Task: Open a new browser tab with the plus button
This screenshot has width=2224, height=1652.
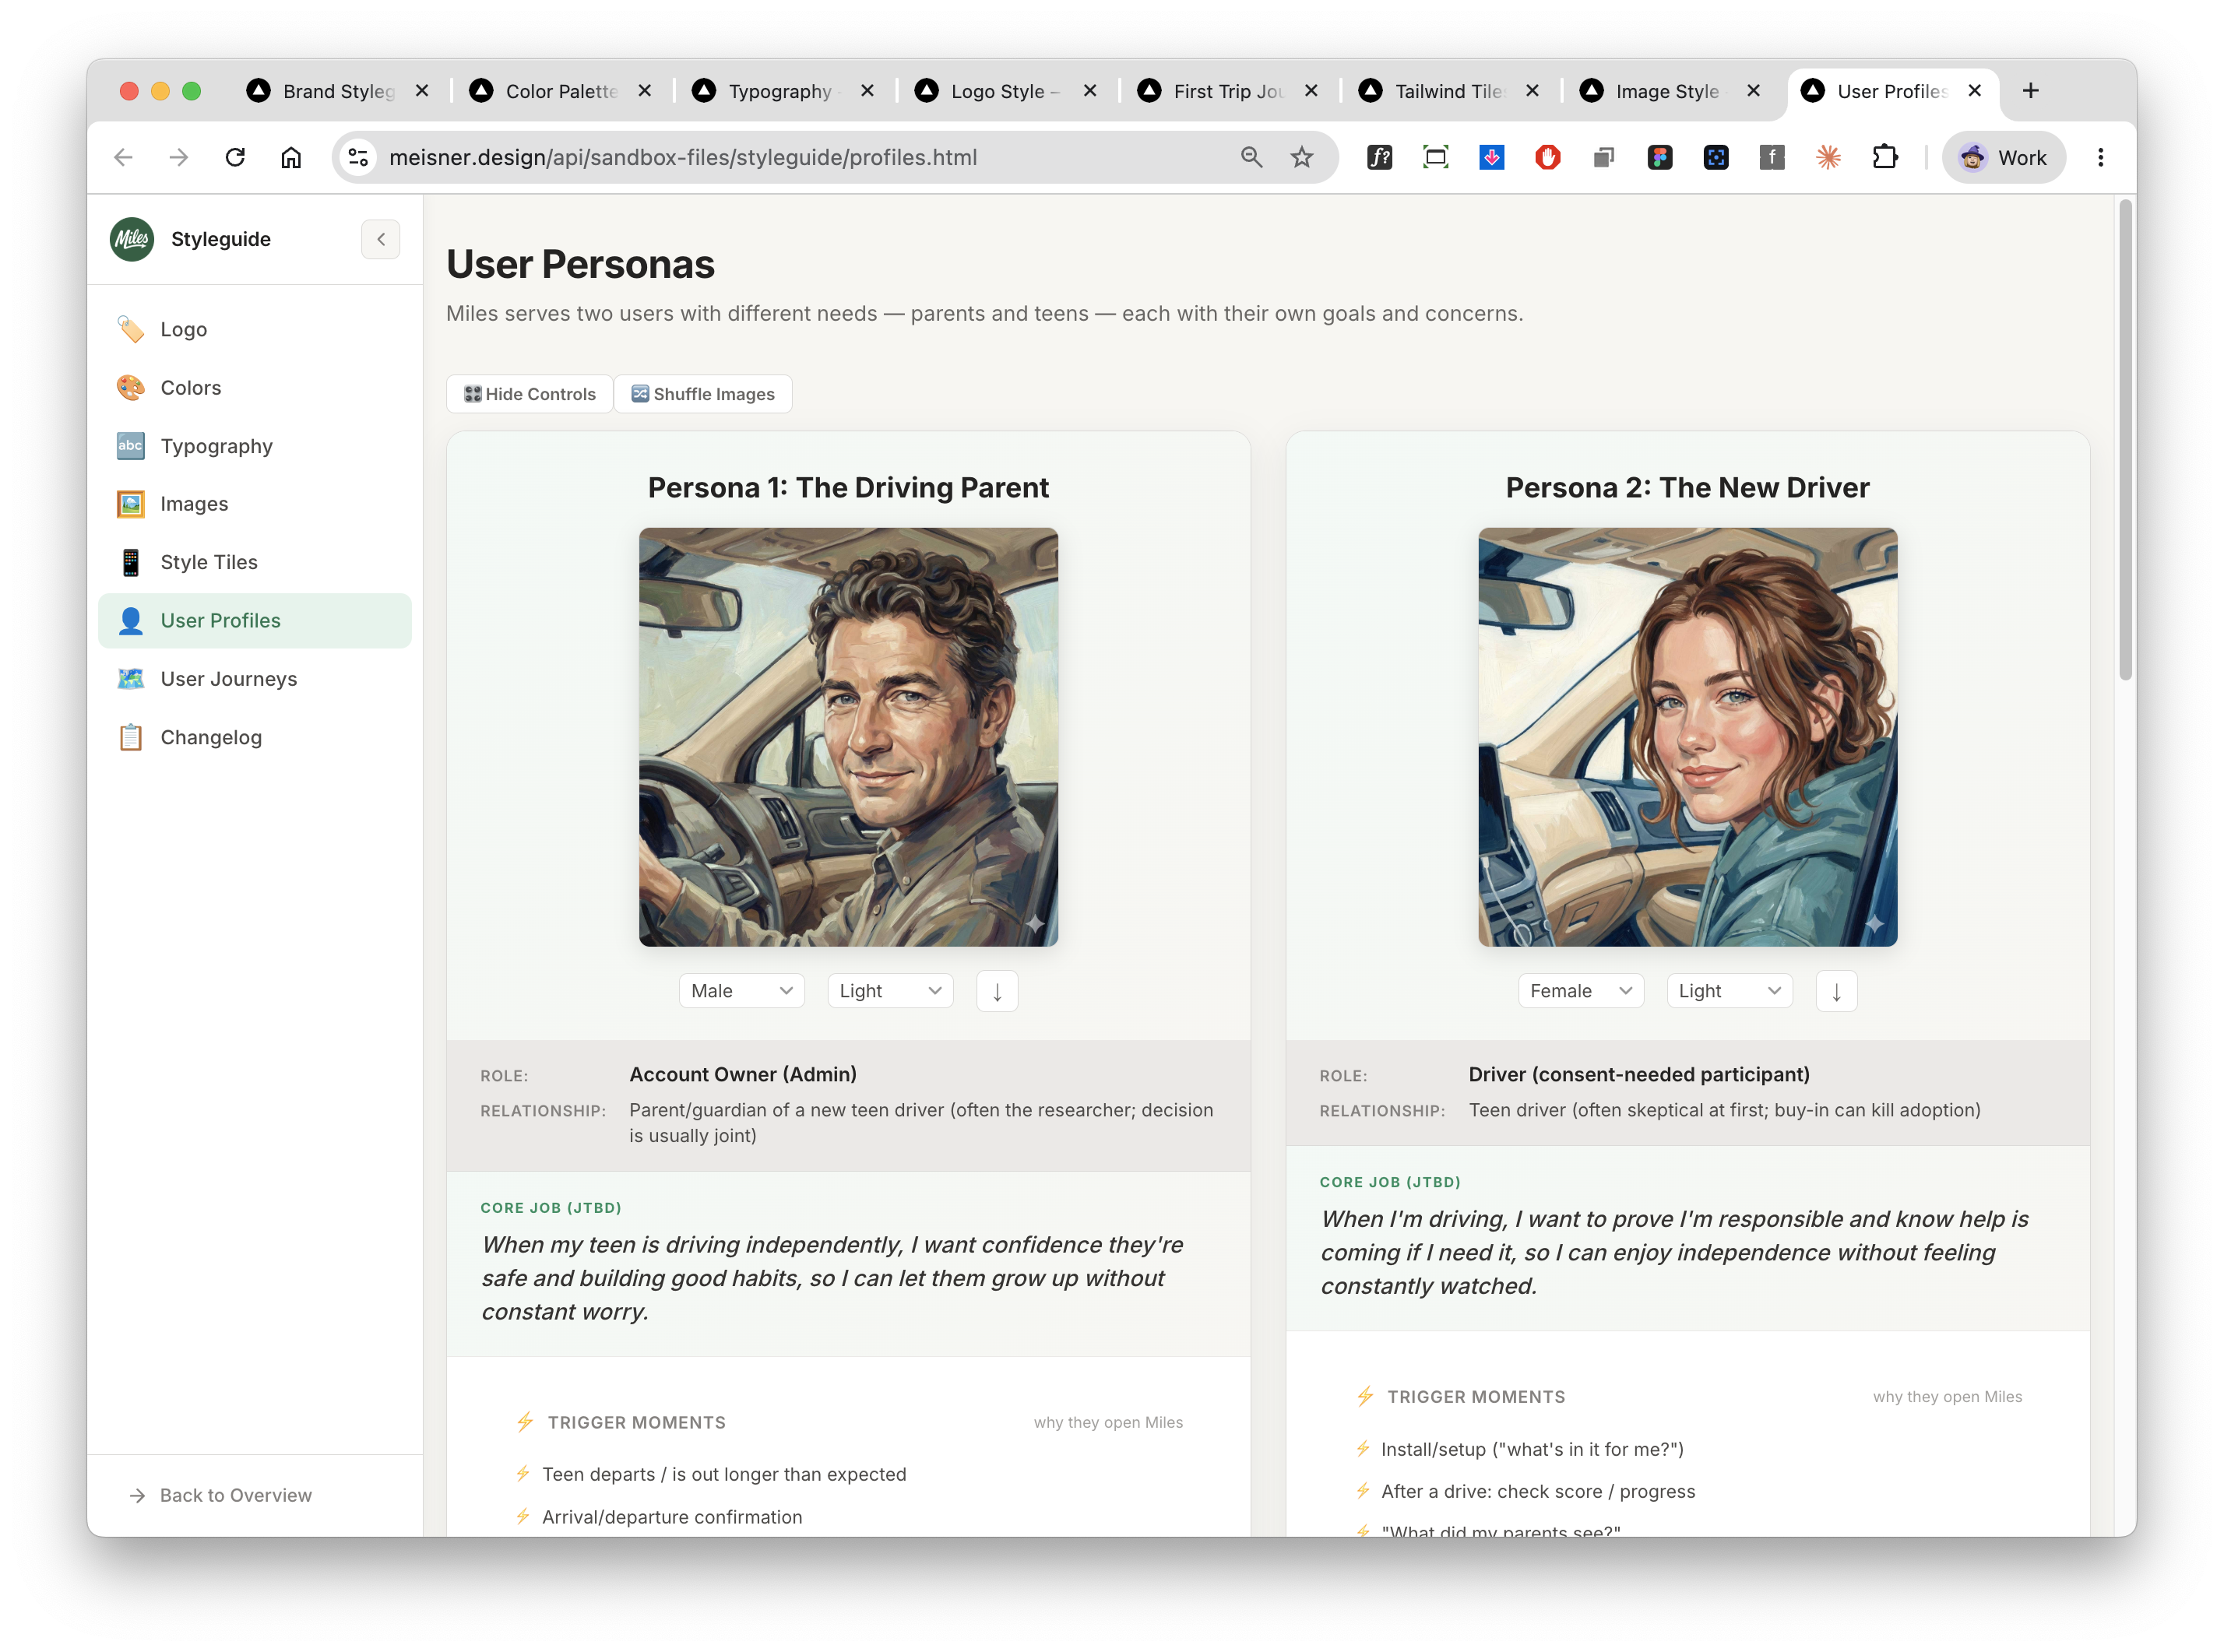Action: (x=2030, y=91)
